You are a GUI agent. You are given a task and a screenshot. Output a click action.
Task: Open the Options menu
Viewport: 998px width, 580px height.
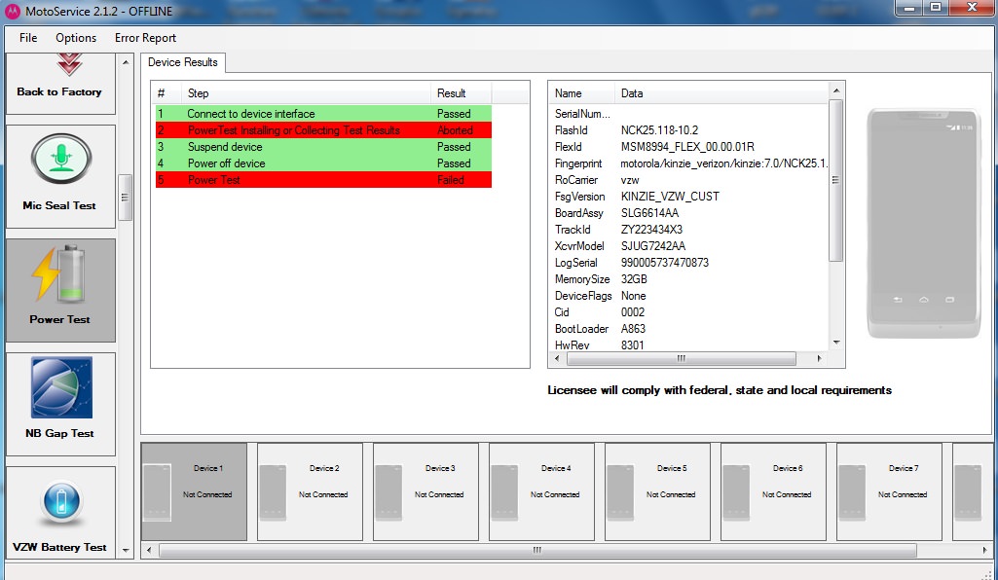(76, 38)
